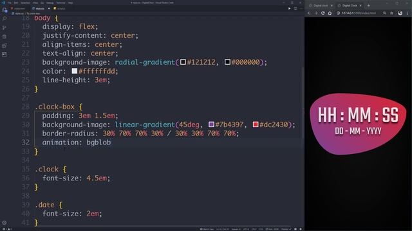Open color picker for #121212 swatch
412x231 pixels.
[183, 62]
